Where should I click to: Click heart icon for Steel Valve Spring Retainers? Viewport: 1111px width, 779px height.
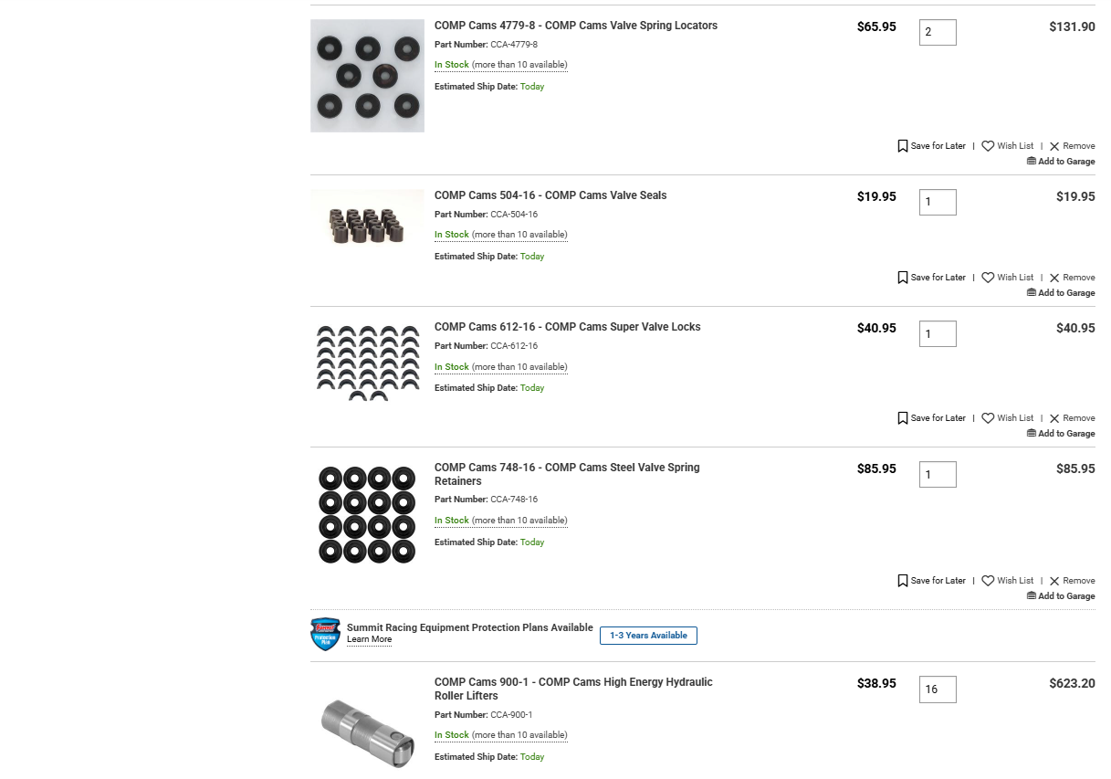click(988, 581)
